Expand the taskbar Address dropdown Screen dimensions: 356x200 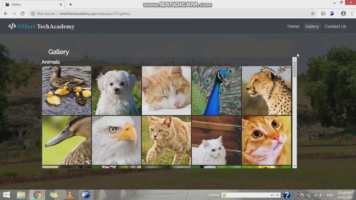[272, 195]
